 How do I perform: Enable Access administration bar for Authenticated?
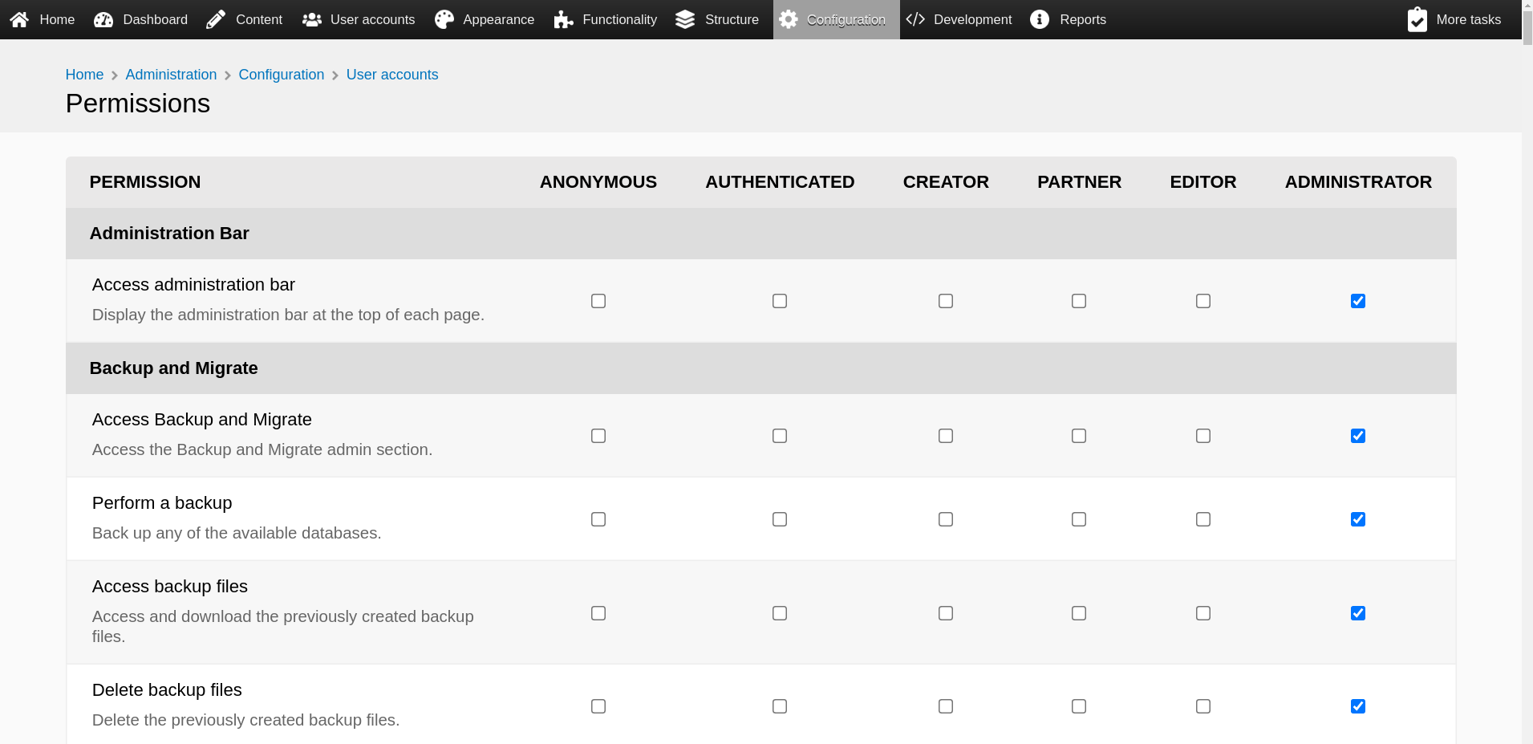tap(780, 301)
